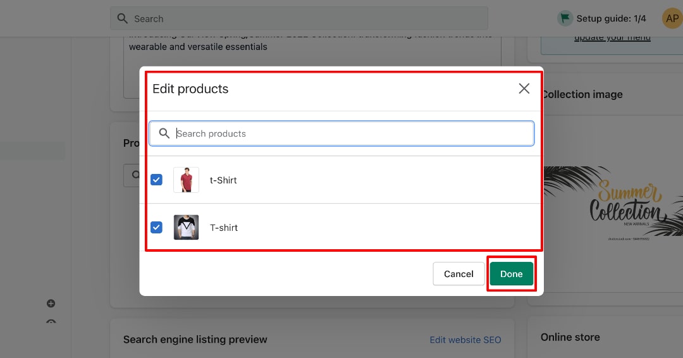Click the top search magnifier icon
Screen dimensions: 683x358
coord(123,19)
